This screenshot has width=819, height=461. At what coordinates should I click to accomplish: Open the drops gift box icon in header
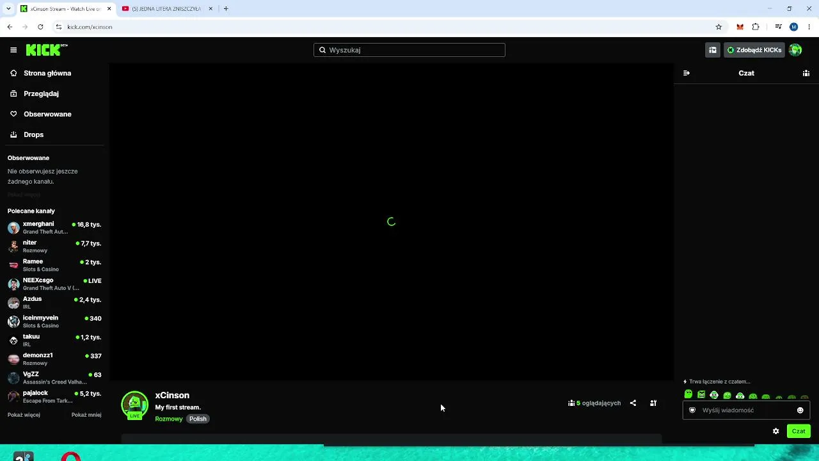click(x=712, y=50)
